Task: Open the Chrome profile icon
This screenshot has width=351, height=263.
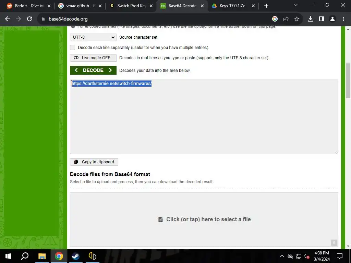Action: 332,19
